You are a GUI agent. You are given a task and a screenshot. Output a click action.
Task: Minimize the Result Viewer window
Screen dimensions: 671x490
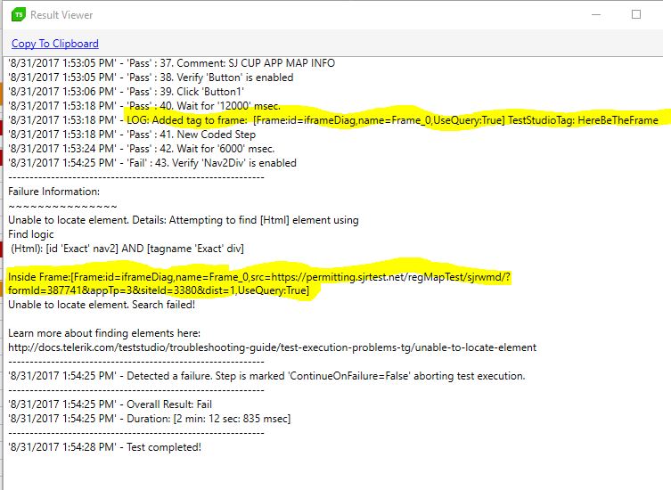pyautogui.click(x=594, y=14)
